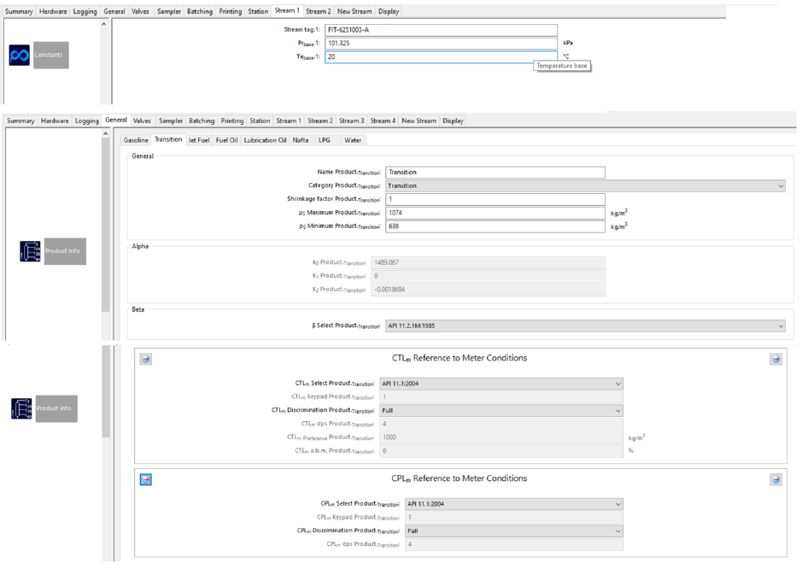Open Printing tab in top window
This screenshot has height=563, width=802.
tap(230, 11)
